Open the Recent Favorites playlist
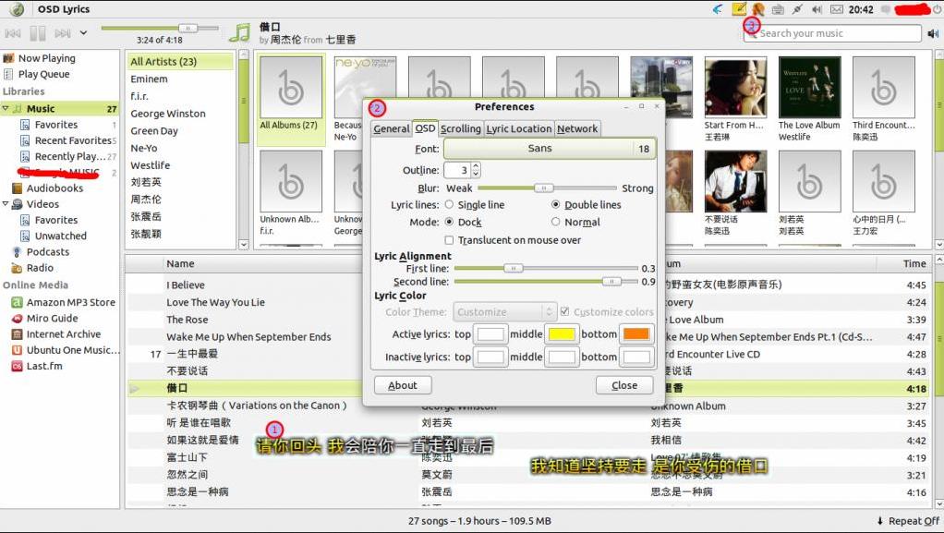This screenshot has height=533, width=944. pos(73,140)
